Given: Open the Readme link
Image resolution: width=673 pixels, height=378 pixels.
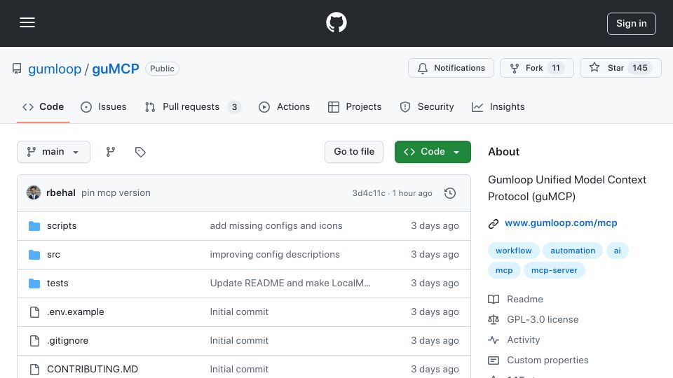Looking at the screenshot, I should [515, 299].
